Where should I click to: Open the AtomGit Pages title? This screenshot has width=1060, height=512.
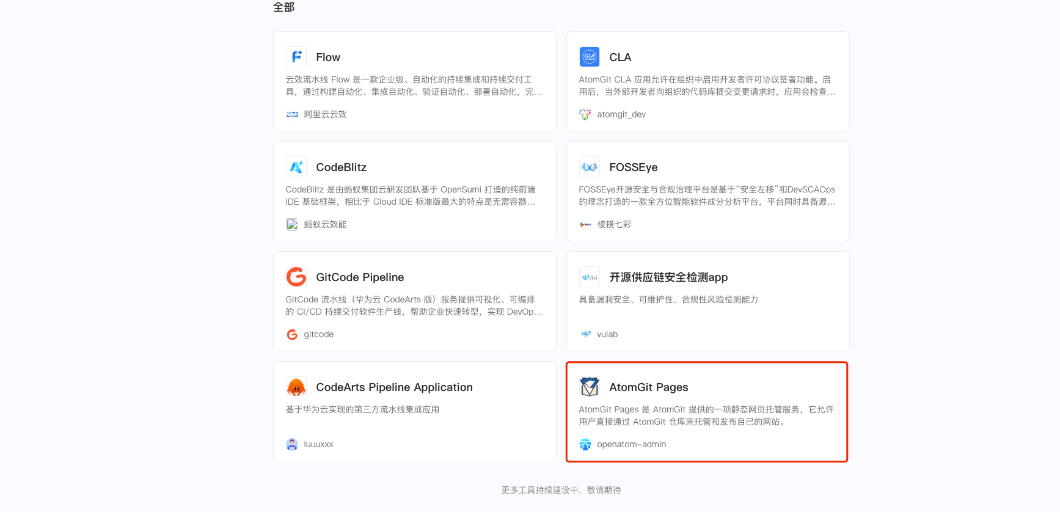tap(649, 387)
